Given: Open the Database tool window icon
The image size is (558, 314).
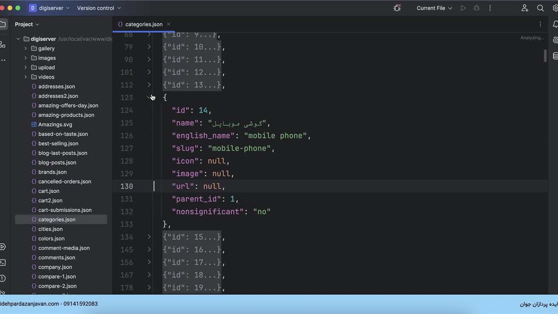Looking at the screenshot, I should click(555, 56).
